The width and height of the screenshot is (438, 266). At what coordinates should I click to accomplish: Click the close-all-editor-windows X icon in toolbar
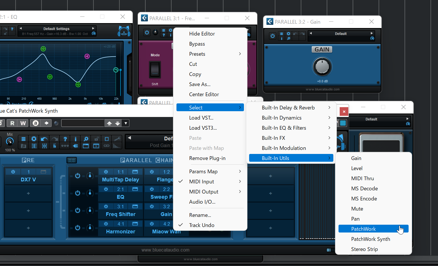pyautogui.click(x=96, y=146)
